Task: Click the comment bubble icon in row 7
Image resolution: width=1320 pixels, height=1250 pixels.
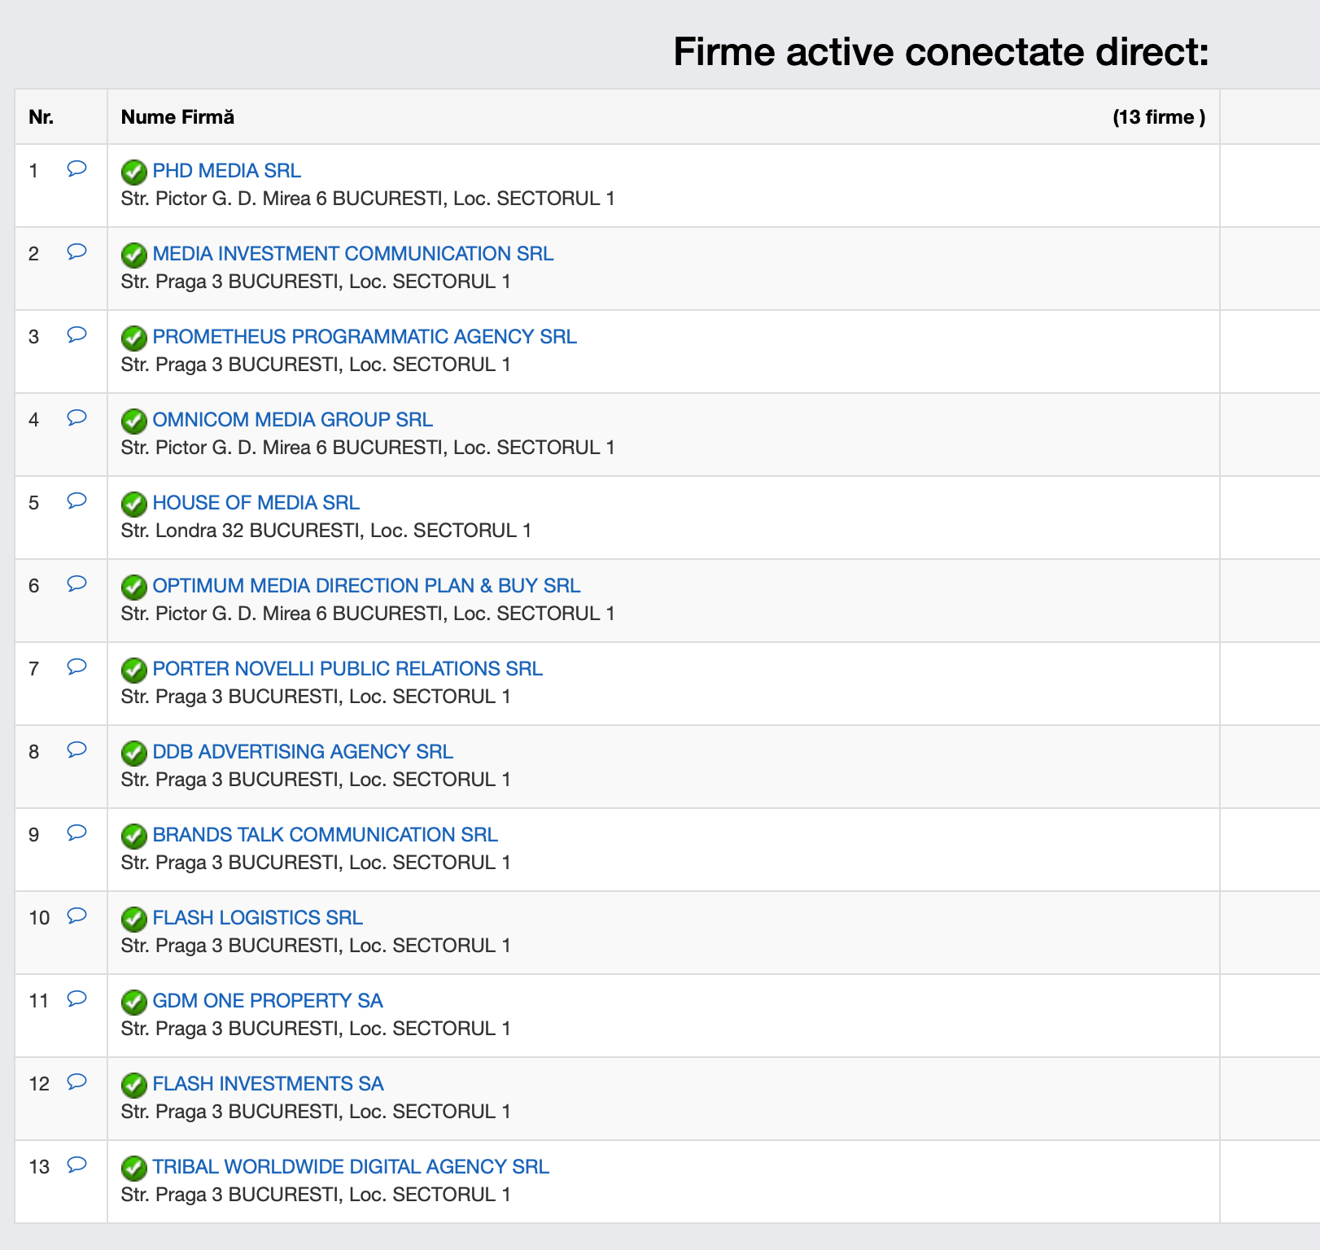Action: pyautogui.click(x=76, y=667)
